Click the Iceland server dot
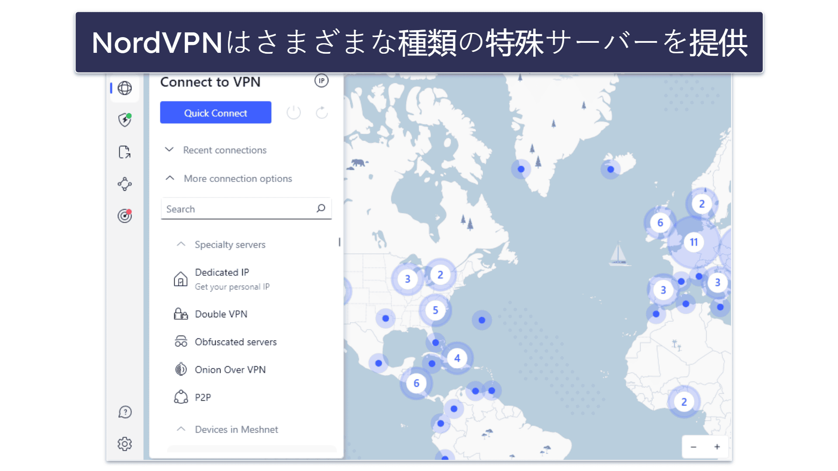Viewport: 838px width, 471px height. (x=610, y=169)
